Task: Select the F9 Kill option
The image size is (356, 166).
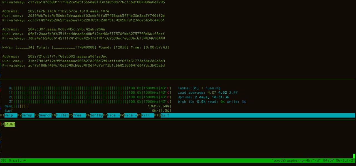Action: coord(146,115)
